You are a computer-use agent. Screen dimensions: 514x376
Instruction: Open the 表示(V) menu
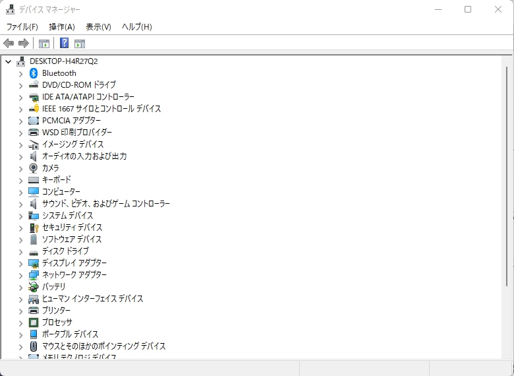(98, 27)
